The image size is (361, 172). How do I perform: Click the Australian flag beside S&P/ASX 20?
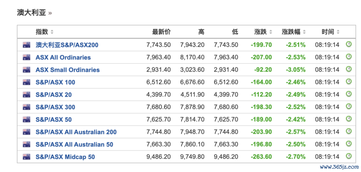tap(26, 94)
